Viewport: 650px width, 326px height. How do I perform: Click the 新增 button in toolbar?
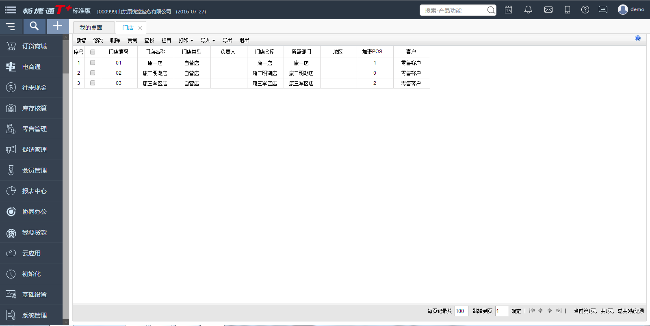point(81,40)
